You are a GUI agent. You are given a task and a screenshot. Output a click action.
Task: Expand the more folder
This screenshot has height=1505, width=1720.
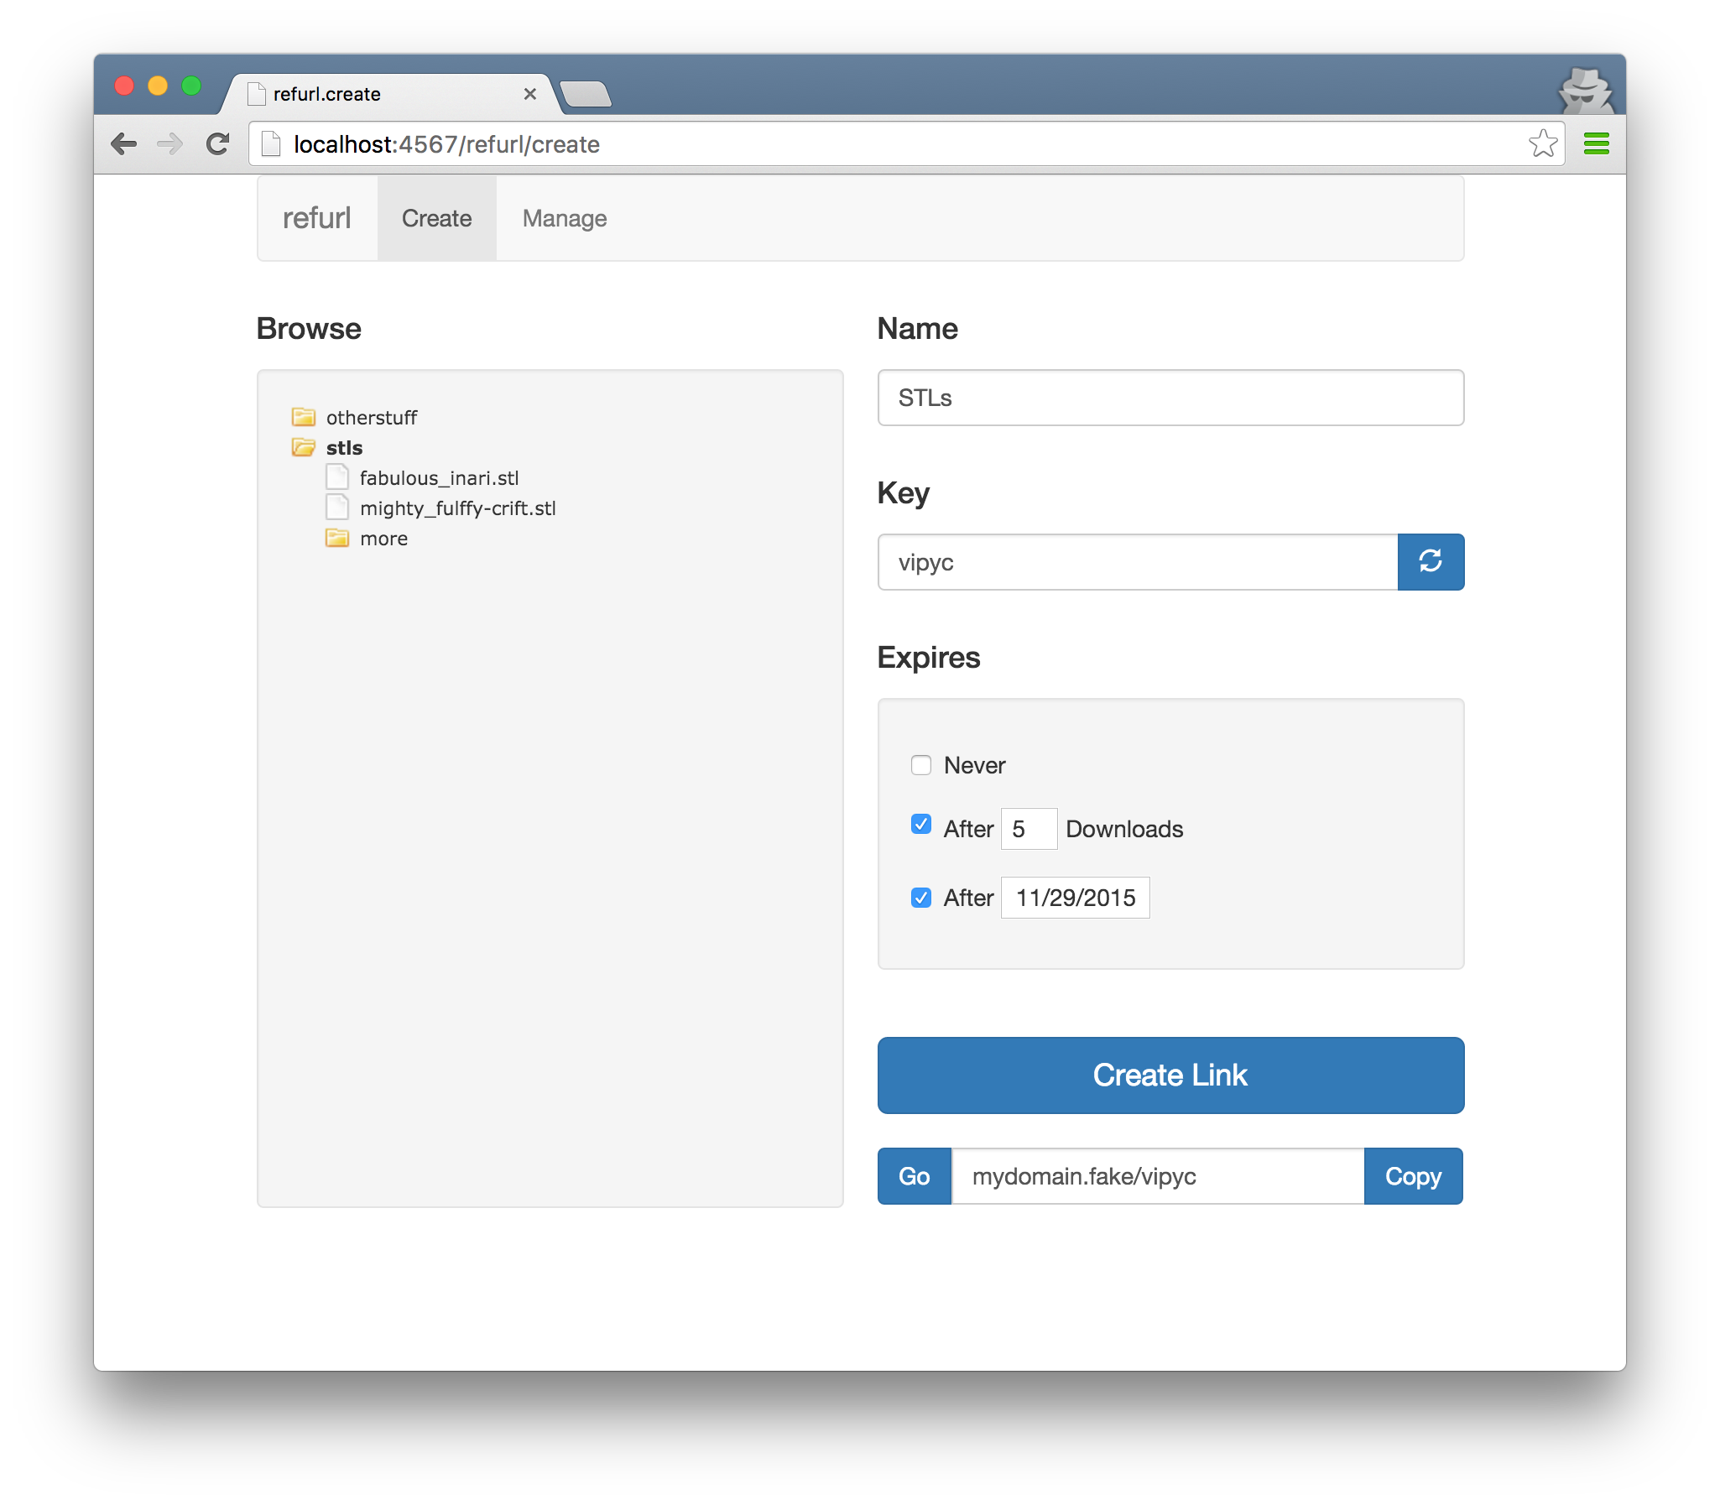pos(383,539)
